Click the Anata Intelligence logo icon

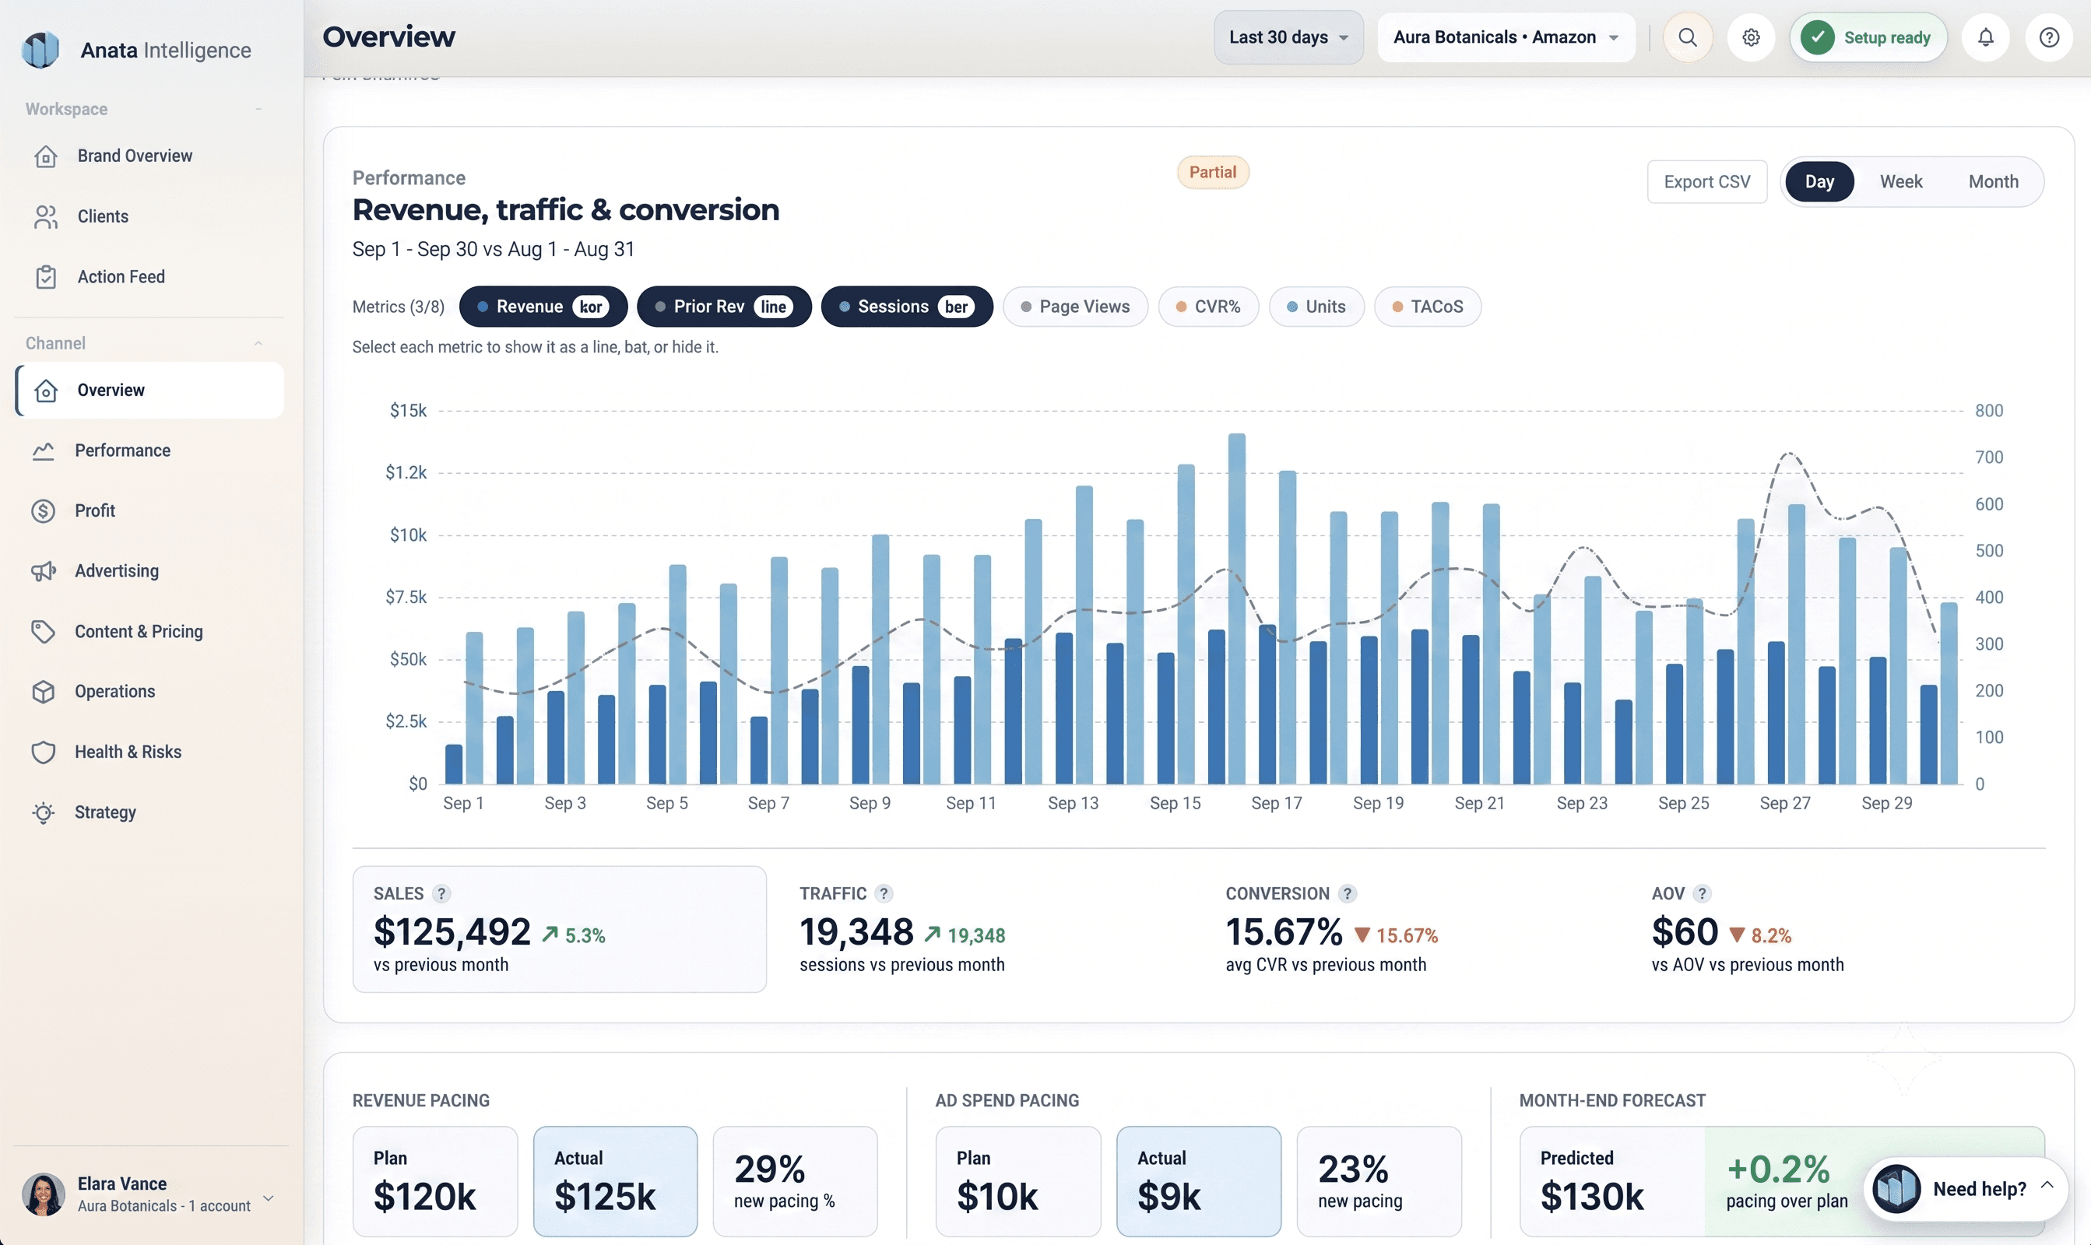tap(40, 50)
